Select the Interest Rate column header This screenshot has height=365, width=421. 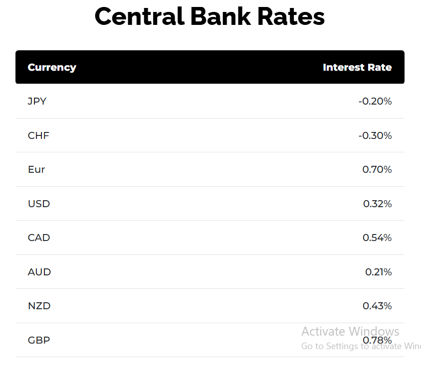click(x=357, y=67)
